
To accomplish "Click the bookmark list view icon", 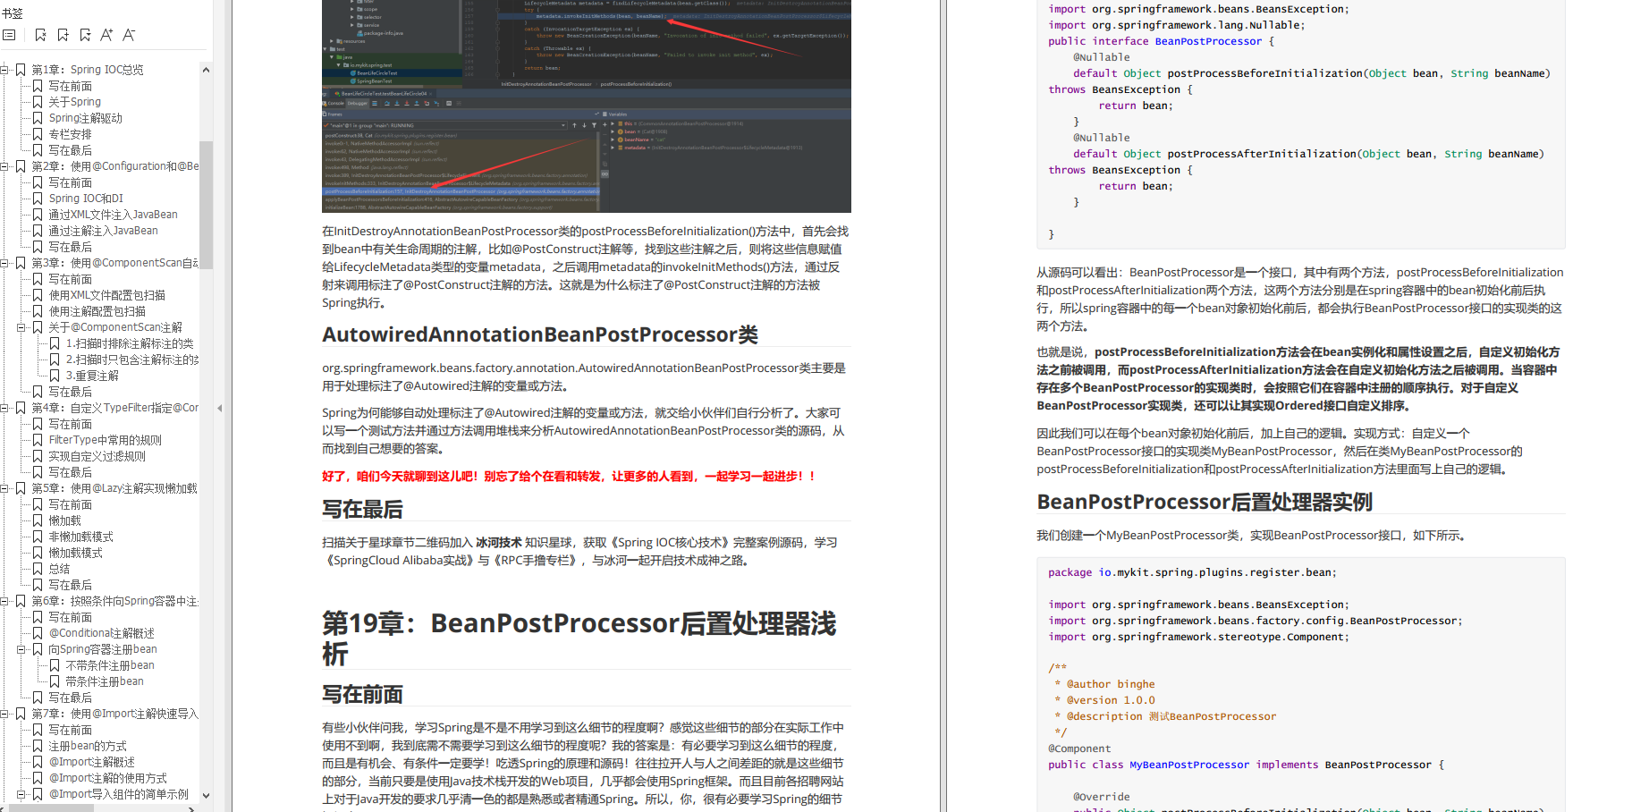I will [9, 35].
